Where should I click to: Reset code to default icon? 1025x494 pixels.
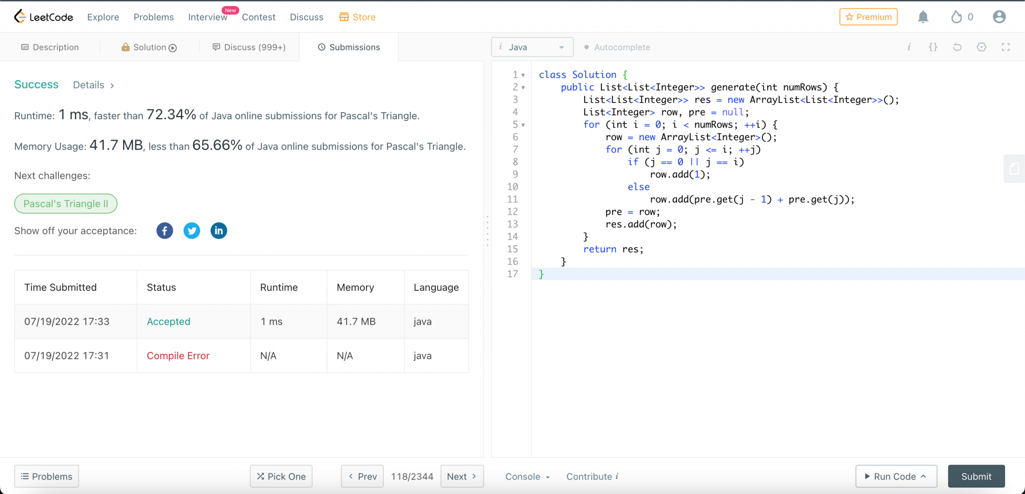click(957, 47)
